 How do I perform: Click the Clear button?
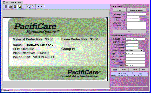(144, 69)
